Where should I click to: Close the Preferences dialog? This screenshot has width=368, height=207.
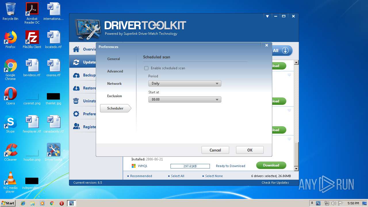pos(267,45)
